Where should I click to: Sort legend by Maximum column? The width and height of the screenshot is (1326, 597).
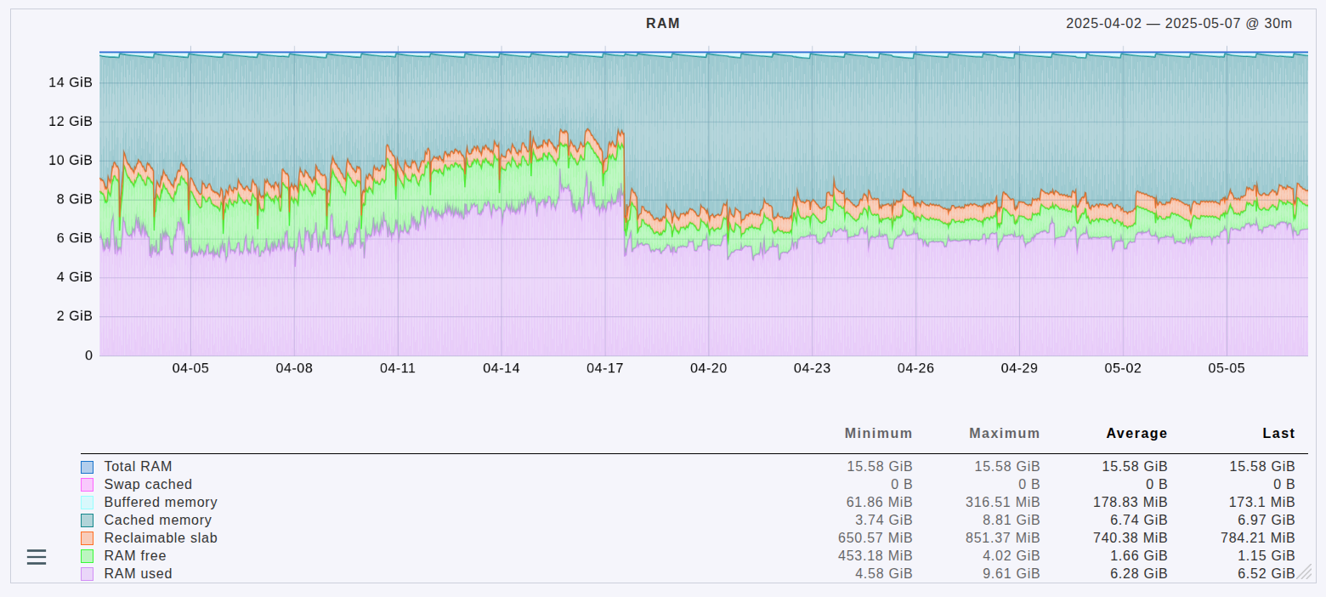(1004, 434)
